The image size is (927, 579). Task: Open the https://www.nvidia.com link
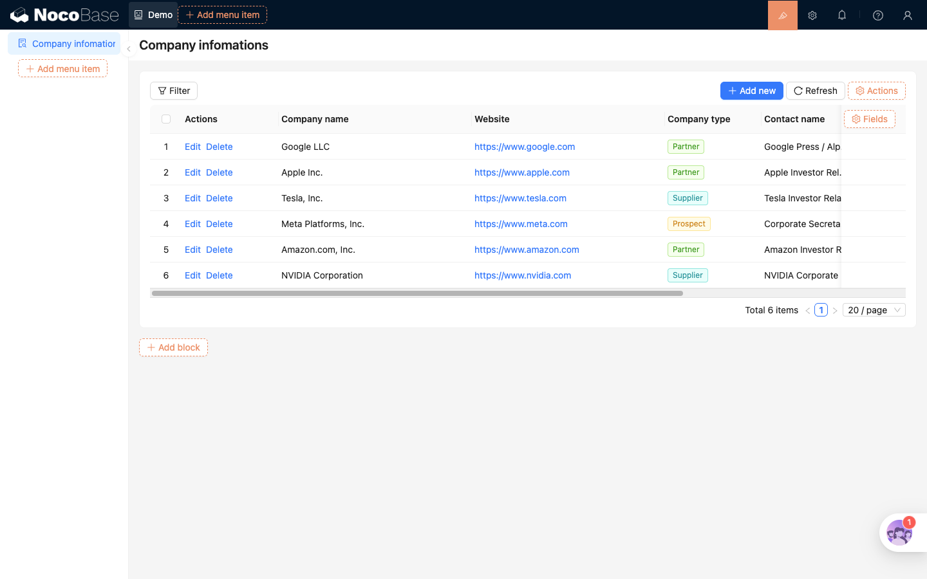point(523,275)
